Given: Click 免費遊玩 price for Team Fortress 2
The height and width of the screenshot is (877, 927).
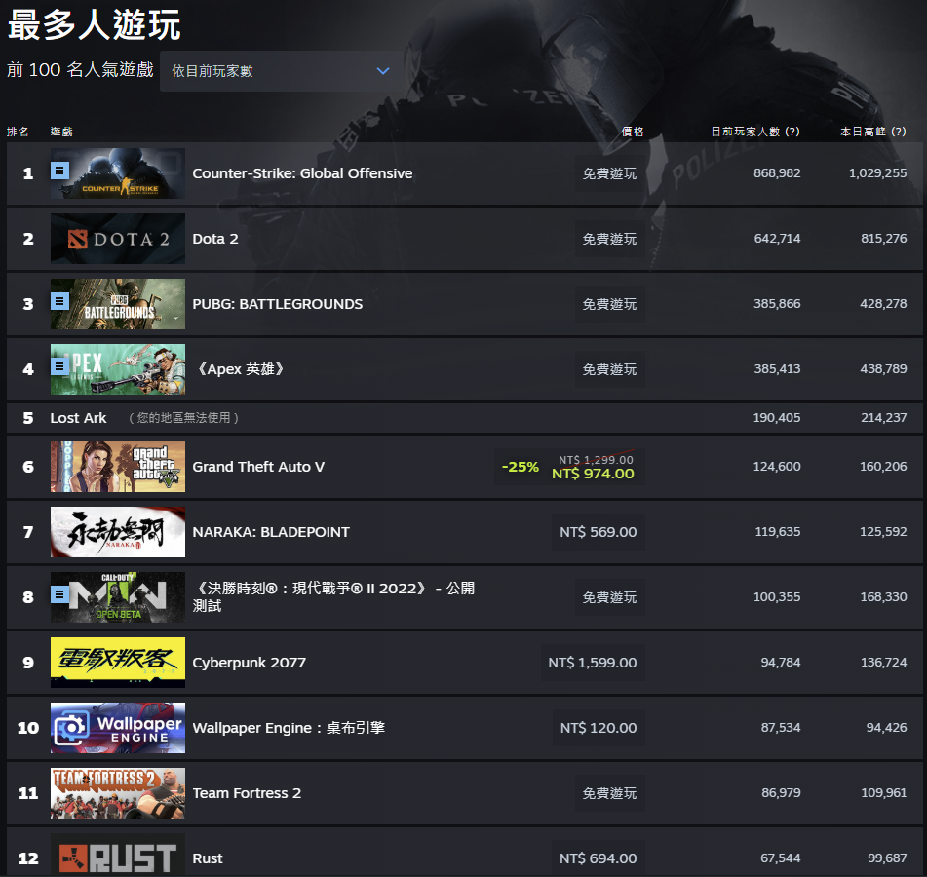Looking at the screenshot, I should 609,793.
